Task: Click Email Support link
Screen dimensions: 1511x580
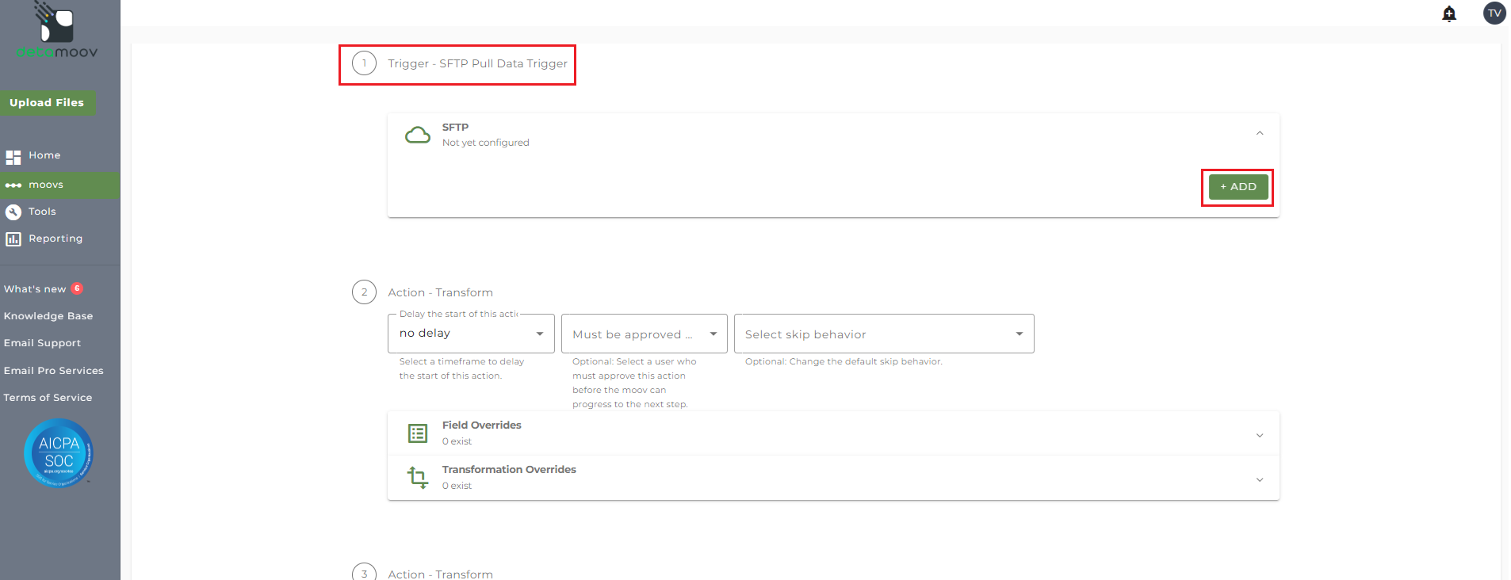Action: pos(42,343)
